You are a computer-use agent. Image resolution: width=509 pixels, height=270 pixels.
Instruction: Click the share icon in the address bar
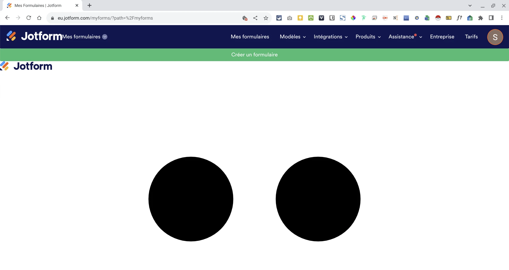pos(255,18)
